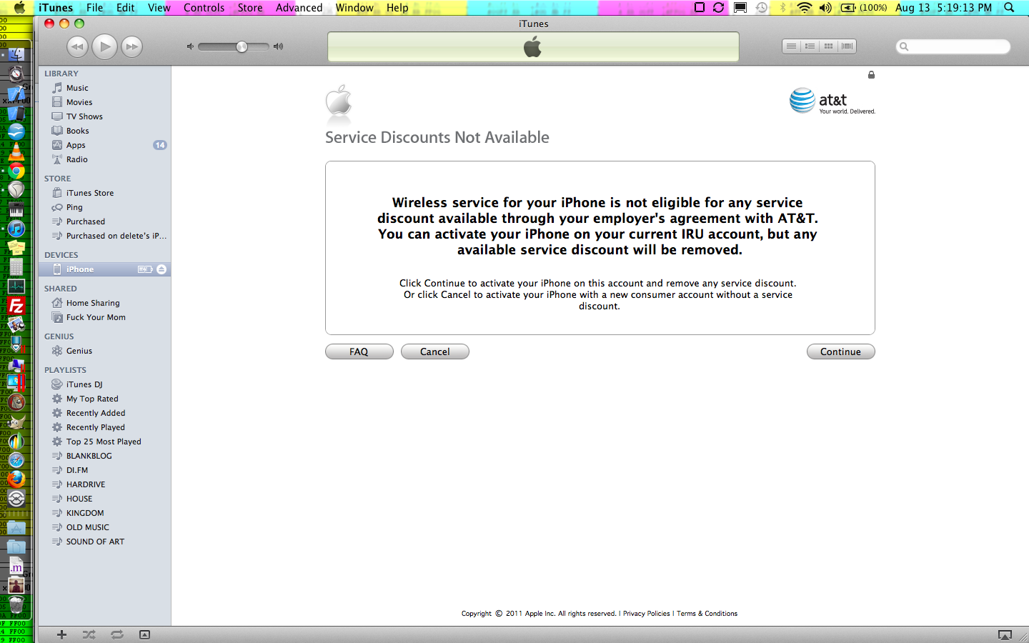Viewport: 1029px width, 643px height.
Task: Click the FAQ button
Action: coord(359,352)
